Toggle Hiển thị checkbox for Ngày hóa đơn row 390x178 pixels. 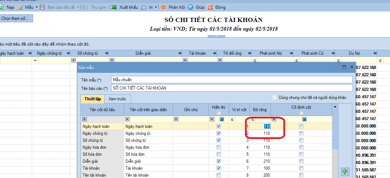(x=219, y=147)
